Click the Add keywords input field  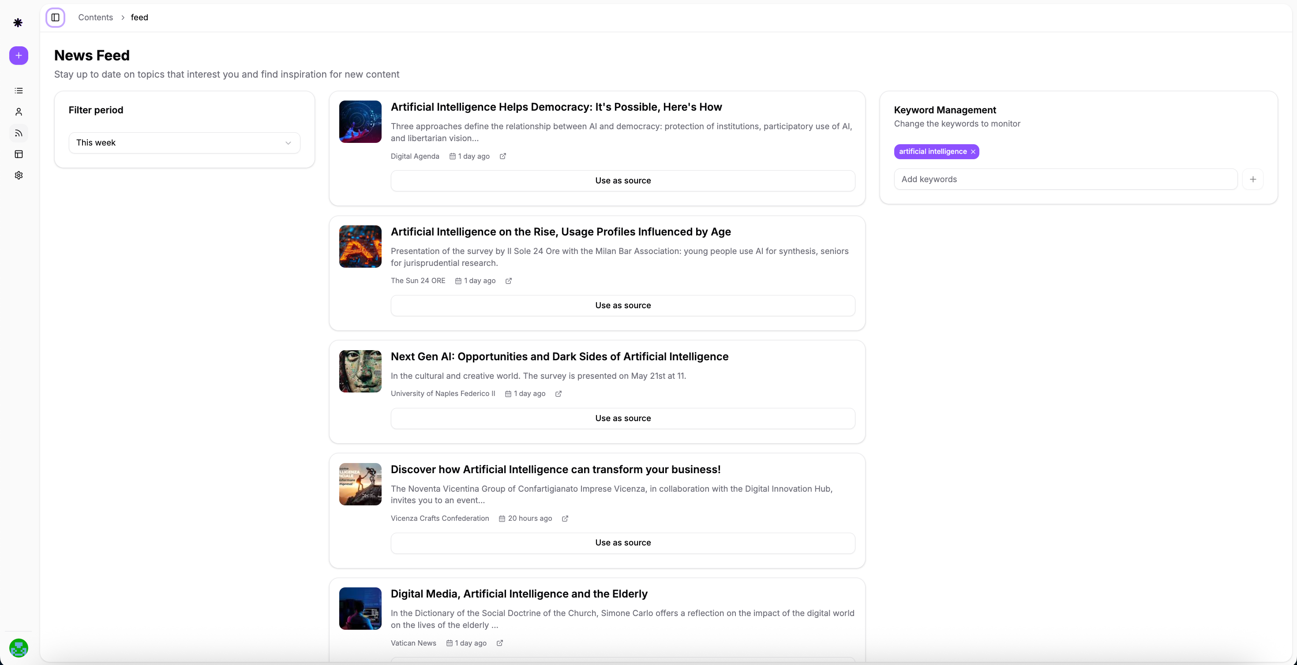pyautogui.click(x=1065, y=179)
